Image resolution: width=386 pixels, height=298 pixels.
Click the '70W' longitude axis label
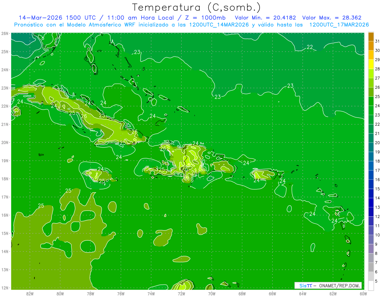pos(212,293)
